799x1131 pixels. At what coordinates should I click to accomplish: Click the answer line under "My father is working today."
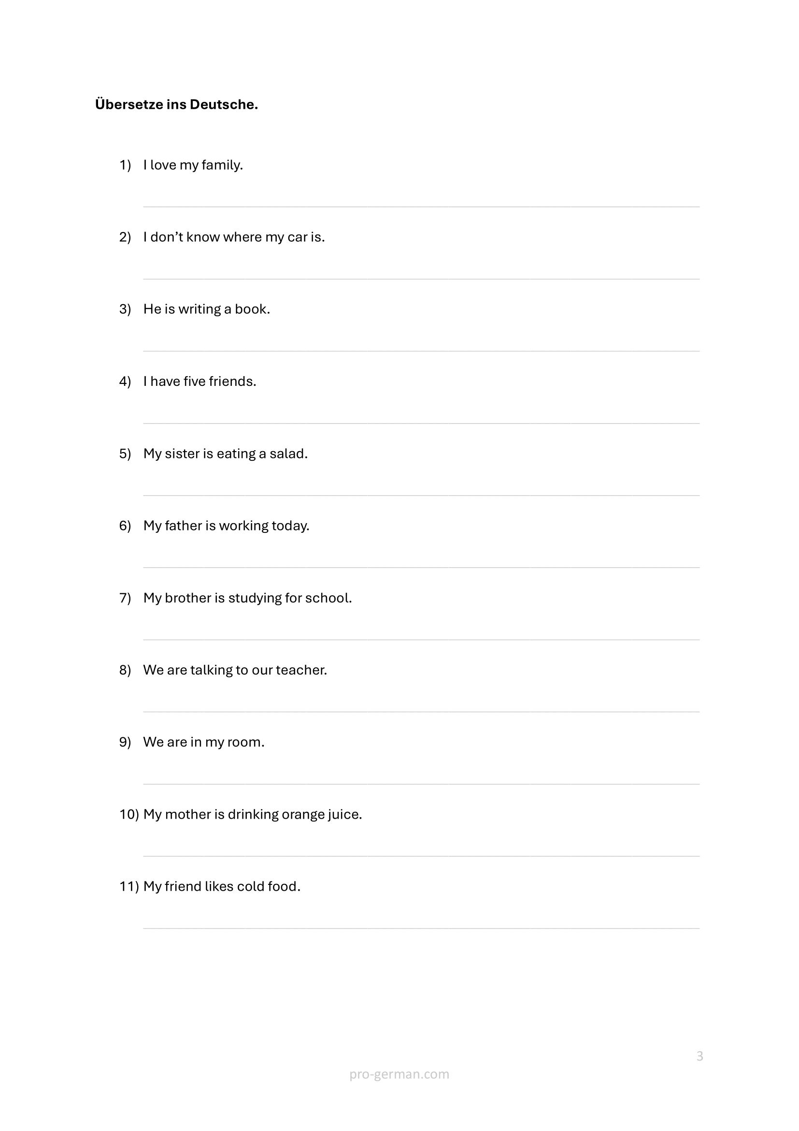point(421,567)
